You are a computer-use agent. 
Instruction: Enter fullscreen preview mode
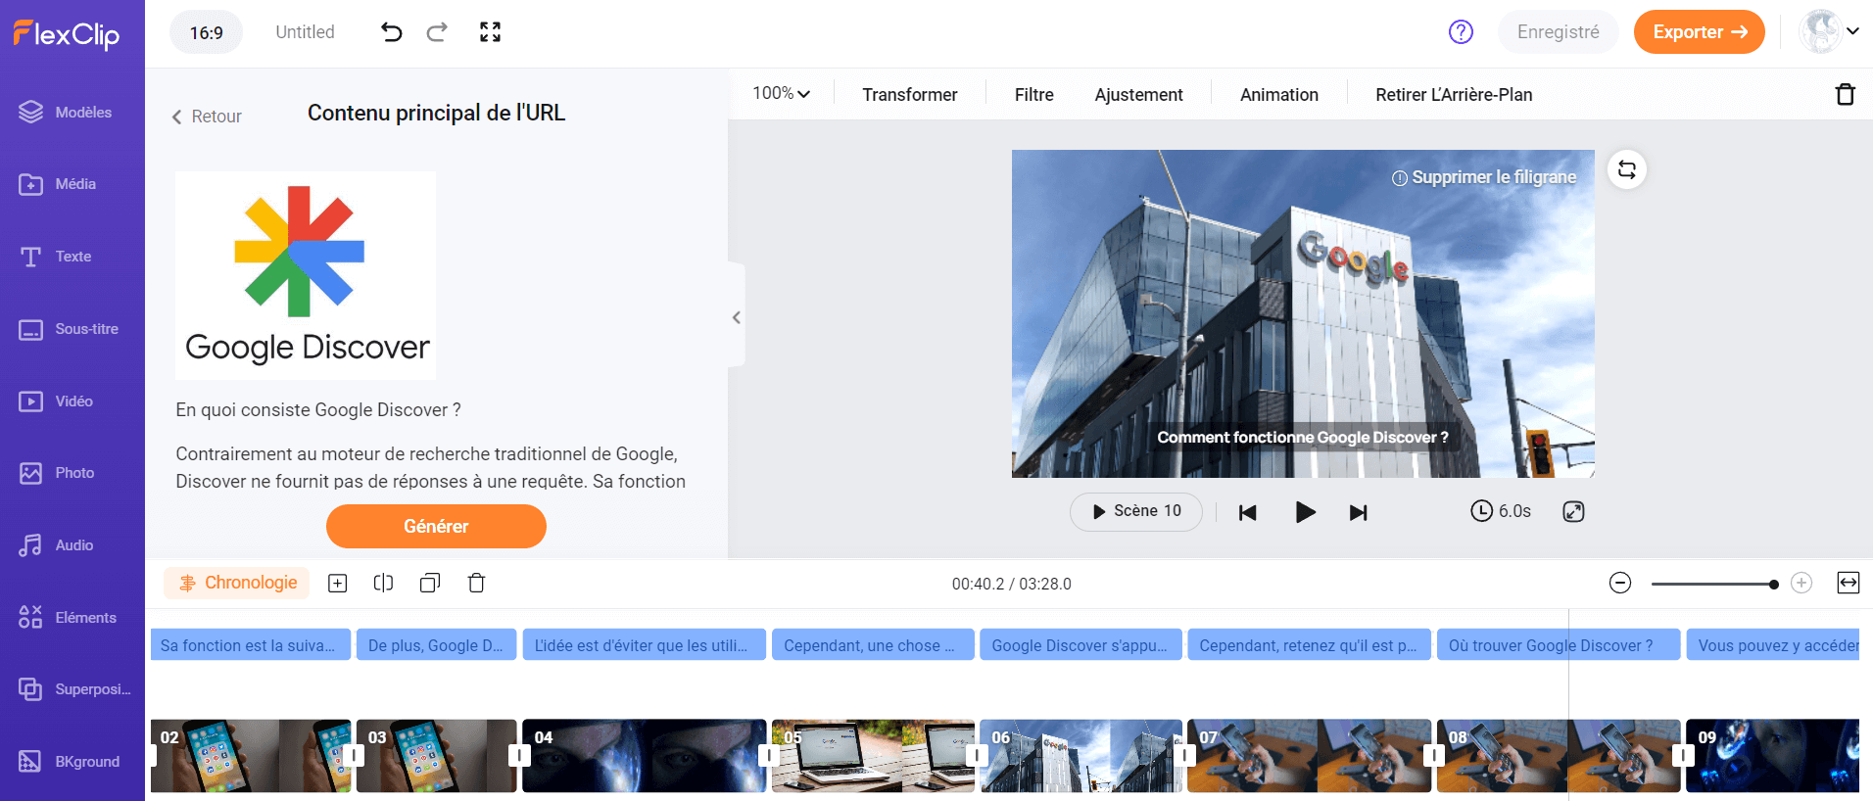(x=490, y=32)
